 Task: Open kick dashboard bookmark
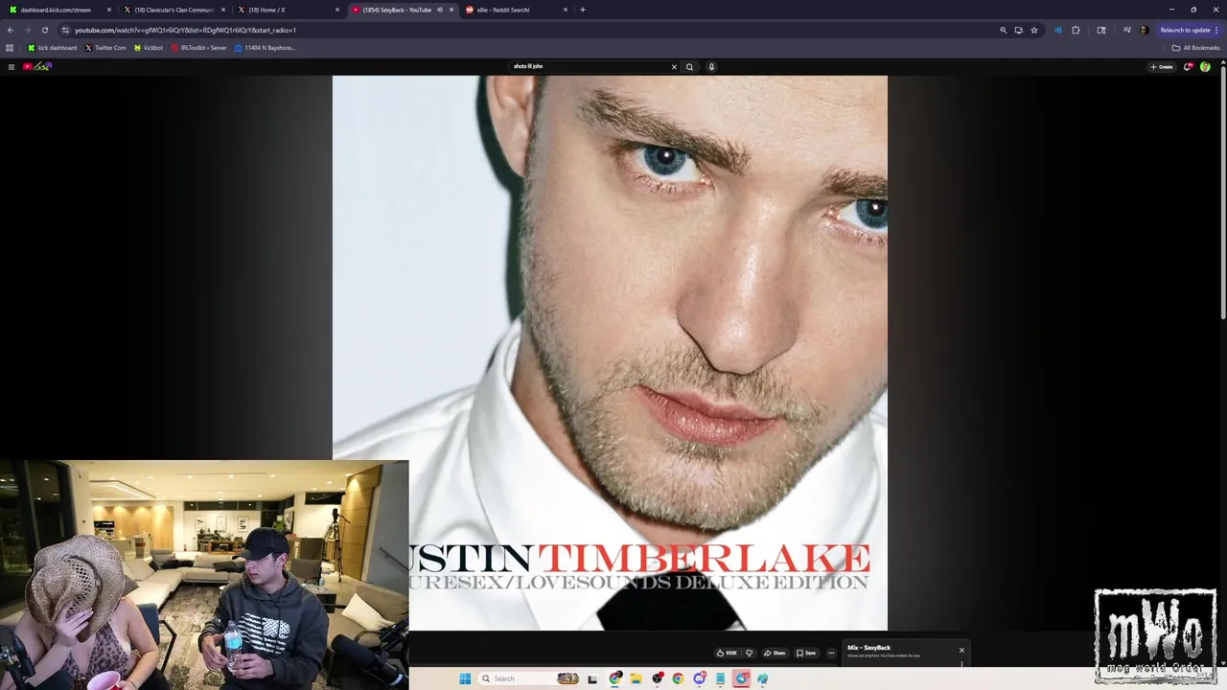tap(53, 48)
